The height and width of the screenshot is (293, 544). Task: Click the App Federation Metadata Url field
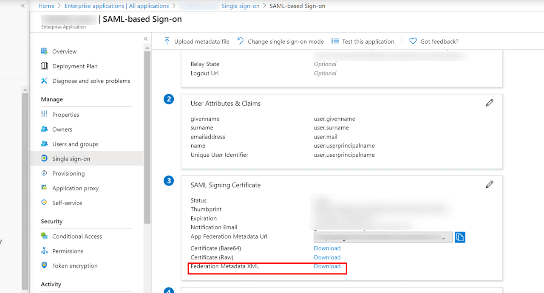tap(383, 237)
